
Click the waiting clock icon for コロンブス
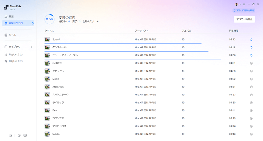tap(251, 118)
